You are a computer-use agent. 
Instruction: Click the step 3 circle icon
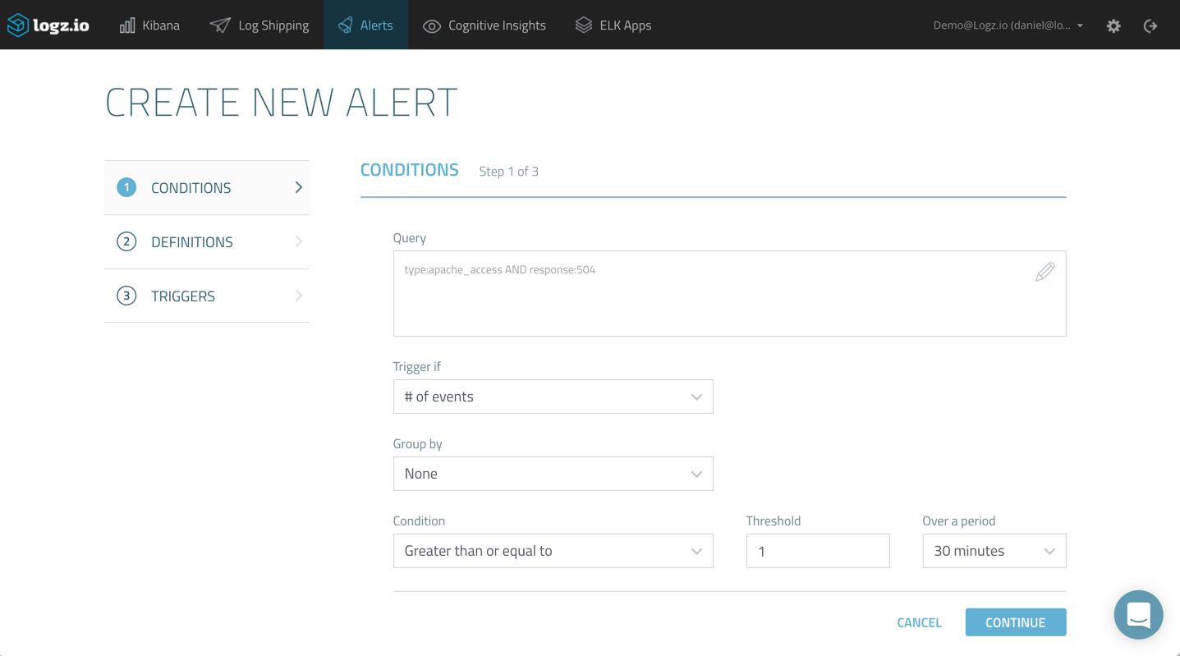126,296
